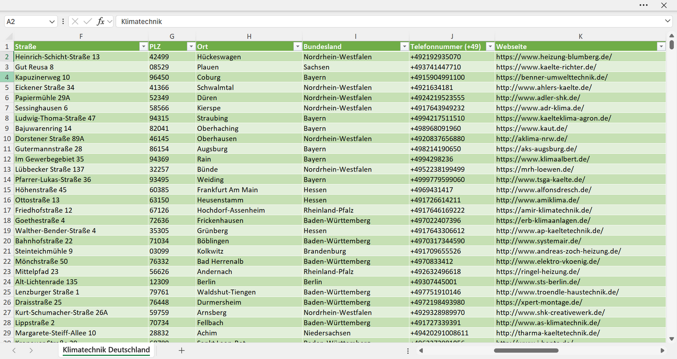The width and height of the screenshot is (677, 359).
Task: Click the vertical scrollbar's down arrow
Action: pyautogui.click(x=672, y=339)
